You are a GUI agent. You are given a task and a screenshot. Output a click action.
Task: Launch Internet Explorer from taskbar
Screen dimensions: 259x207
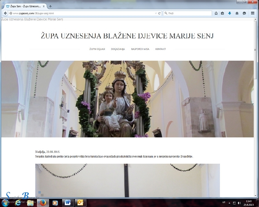[x=18, y=203]
